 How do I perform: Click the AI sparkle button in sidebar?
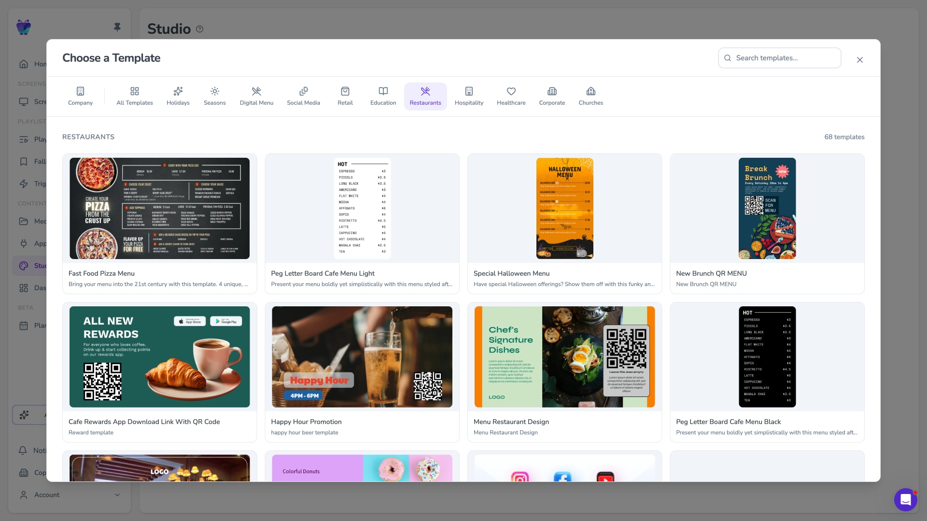(24, 415)
